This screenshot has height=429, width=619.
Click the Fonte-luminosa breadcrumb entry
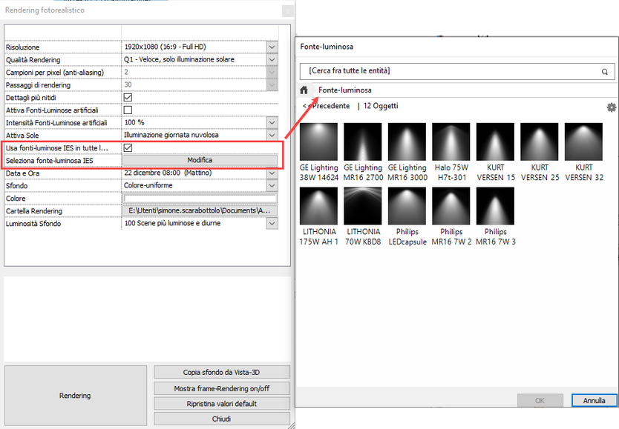(345, 90)
